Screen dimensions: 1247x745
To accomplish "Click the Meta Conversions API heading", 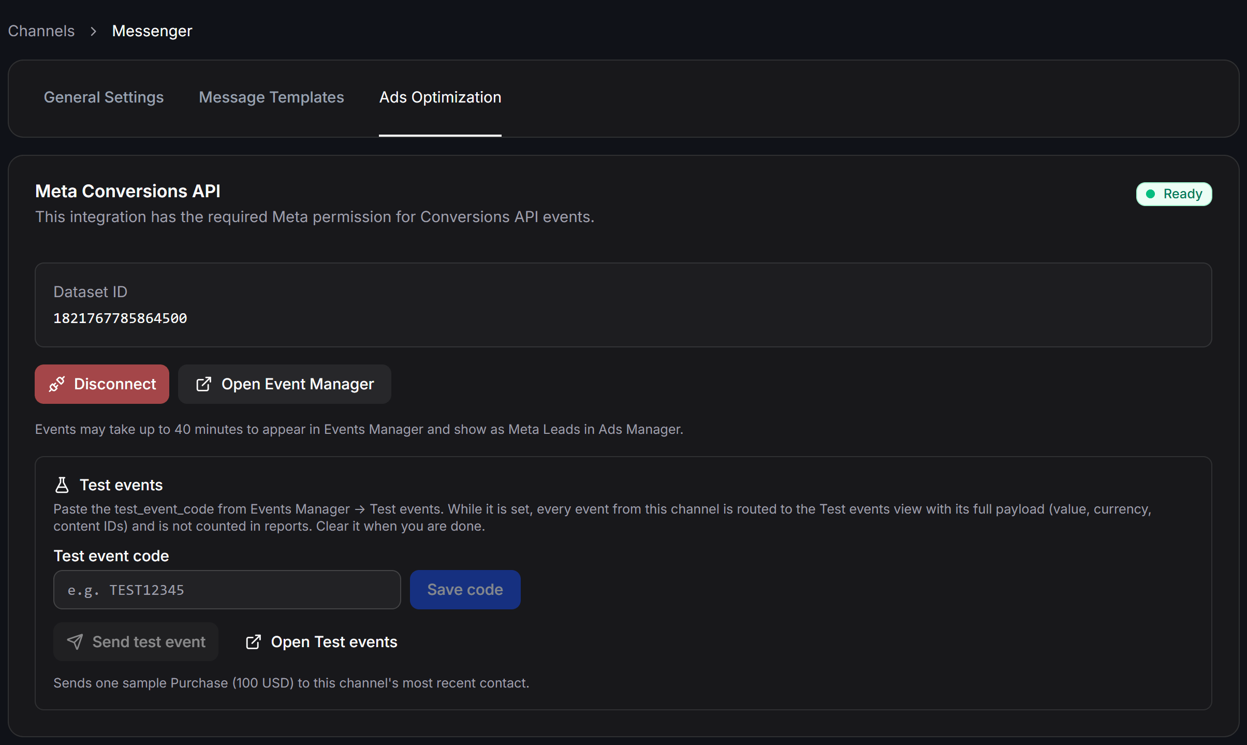I will point(128,191).
